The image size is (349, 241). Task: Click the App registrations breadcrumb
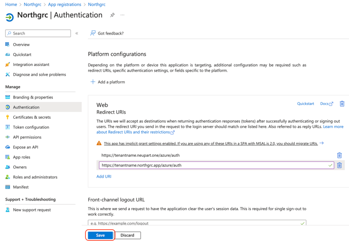point(64,5)
